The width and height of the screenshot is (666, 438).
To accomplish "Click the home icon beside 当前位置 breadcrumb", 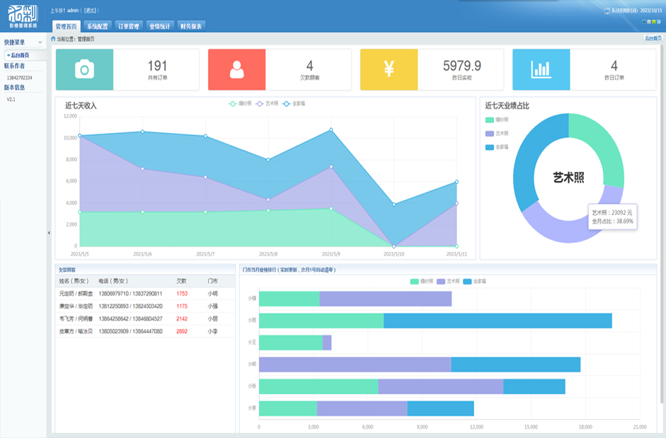I will pyautogui.click(x=53, y=39).
